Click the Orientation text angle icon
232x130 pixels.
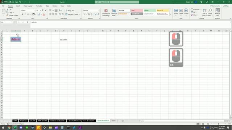tap(60, 10)
